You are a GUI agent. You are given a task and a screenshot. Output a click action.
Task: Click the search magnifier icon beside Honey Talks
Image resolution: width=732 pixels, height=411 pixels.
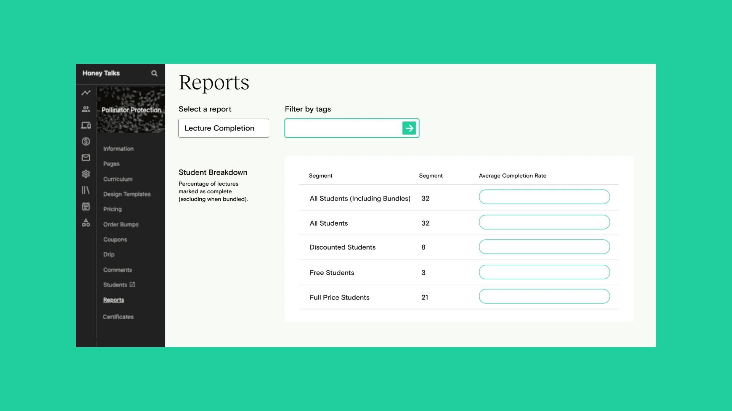[x=154, y=73]
